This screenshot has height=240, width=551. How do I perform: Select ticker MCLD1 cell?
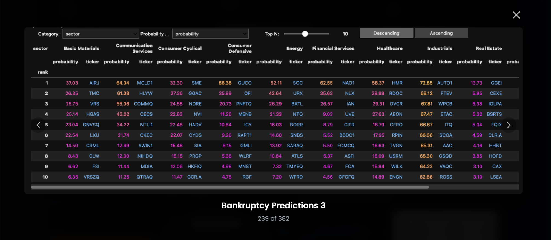coord(145,83)
